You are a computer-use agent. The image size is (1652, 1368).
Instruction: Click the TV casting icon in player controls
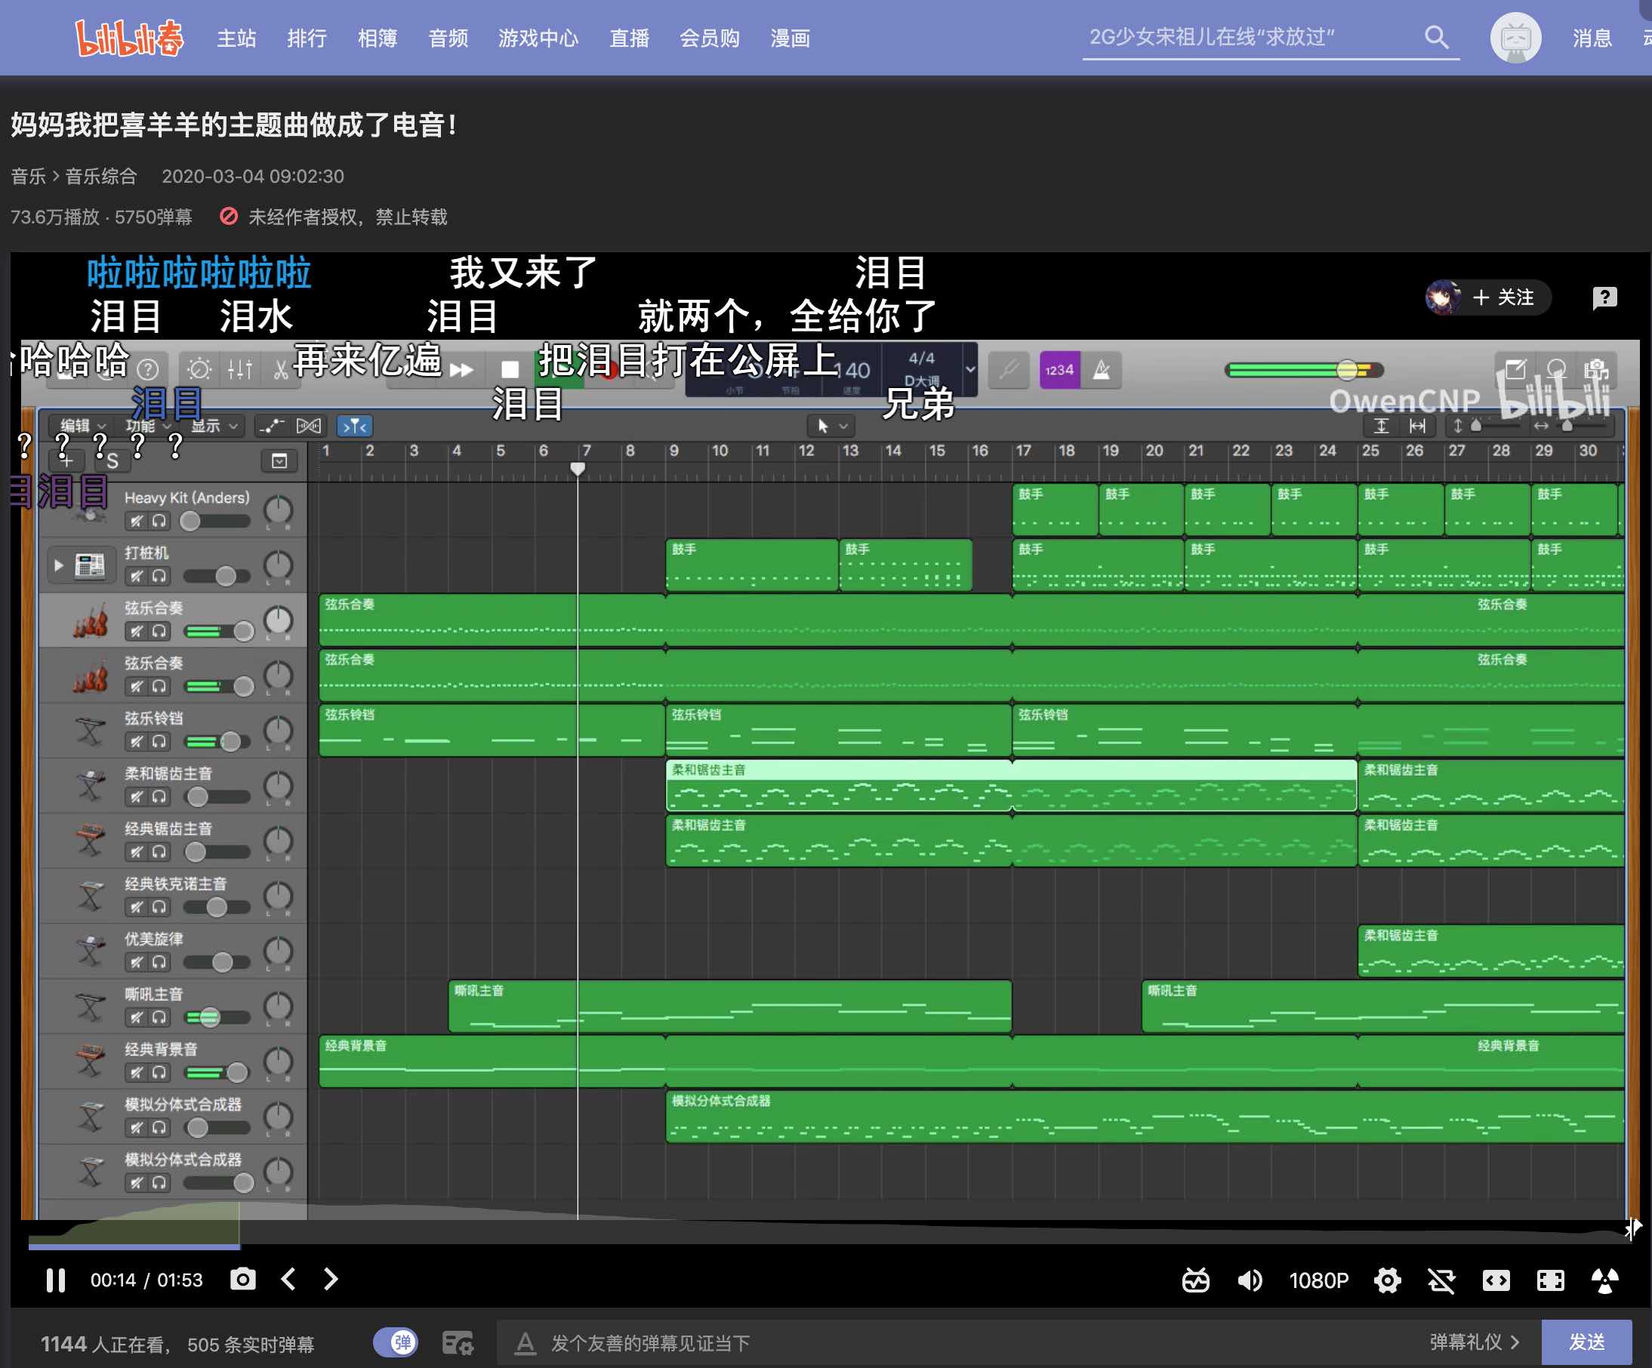pos(1195,1280)
